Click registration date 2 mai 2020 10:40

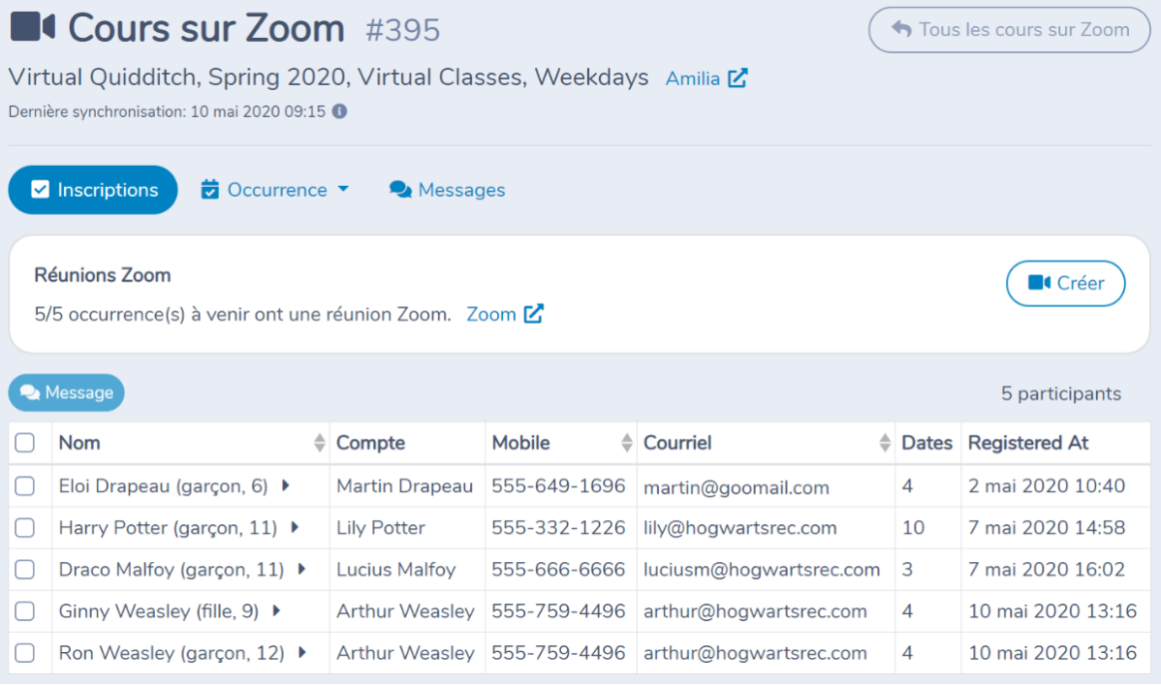[1047, 485]
